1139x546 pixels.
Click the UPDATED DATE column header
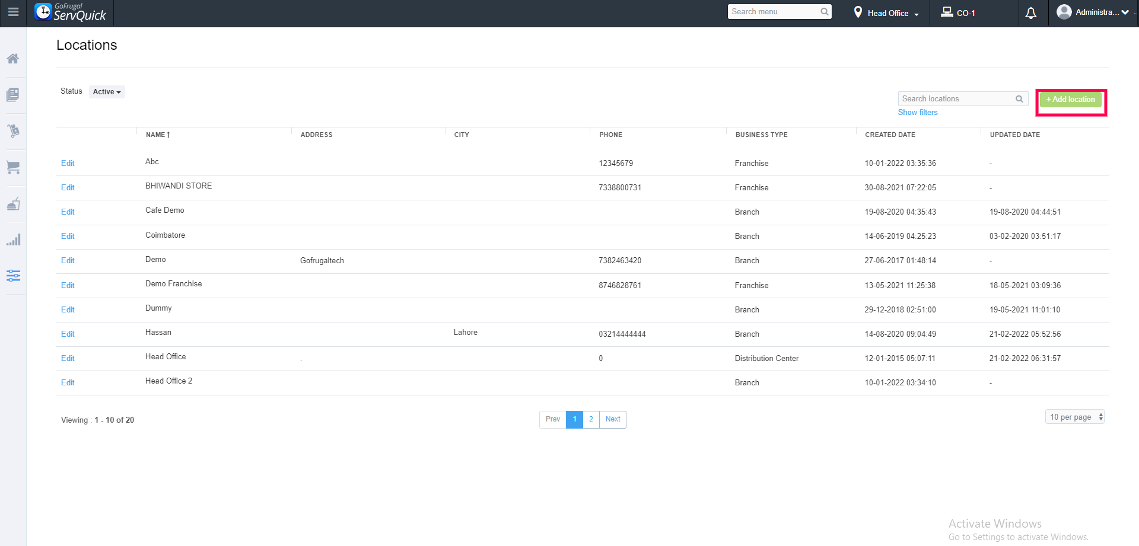pos(1014,135)
